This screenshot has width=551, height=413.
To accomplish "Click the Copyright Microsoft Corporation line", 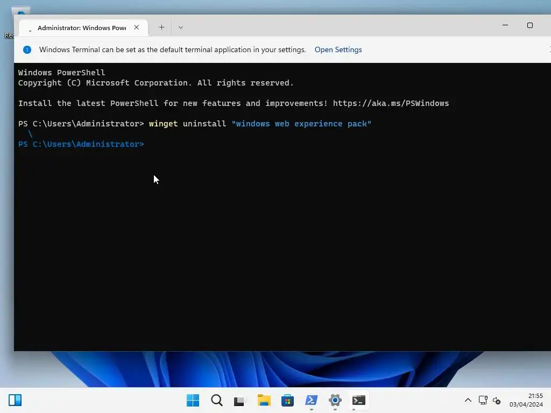I will coord(156,83).
